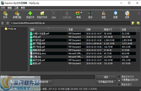This screenshot has width=141, height=91.
Task: Click the 添加文件夹 add folder icon
Action: tap(42, 15)
